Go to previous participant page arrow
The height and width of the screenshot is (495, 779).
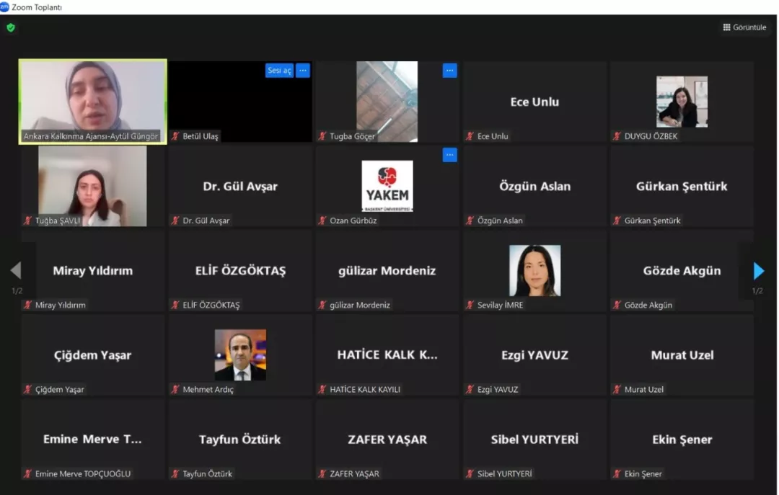(16, 271)
